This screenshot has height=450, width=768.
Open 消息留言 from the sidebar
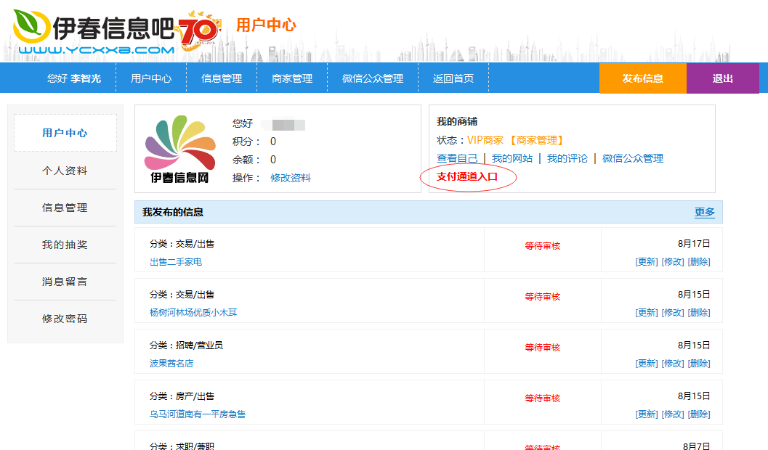(65, 282)
